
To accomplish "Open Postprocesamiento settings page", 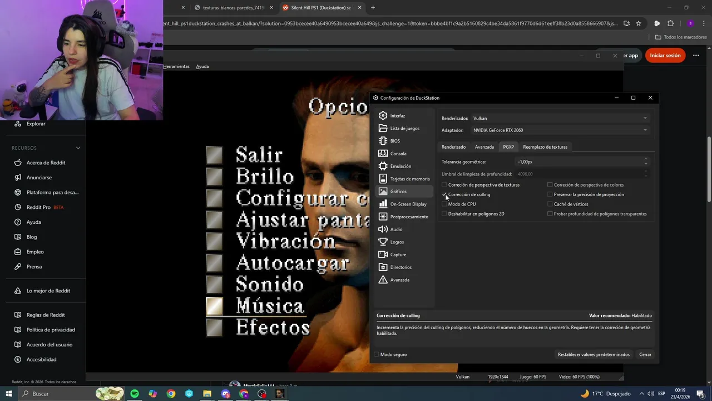I will click(x=404, y=217).
